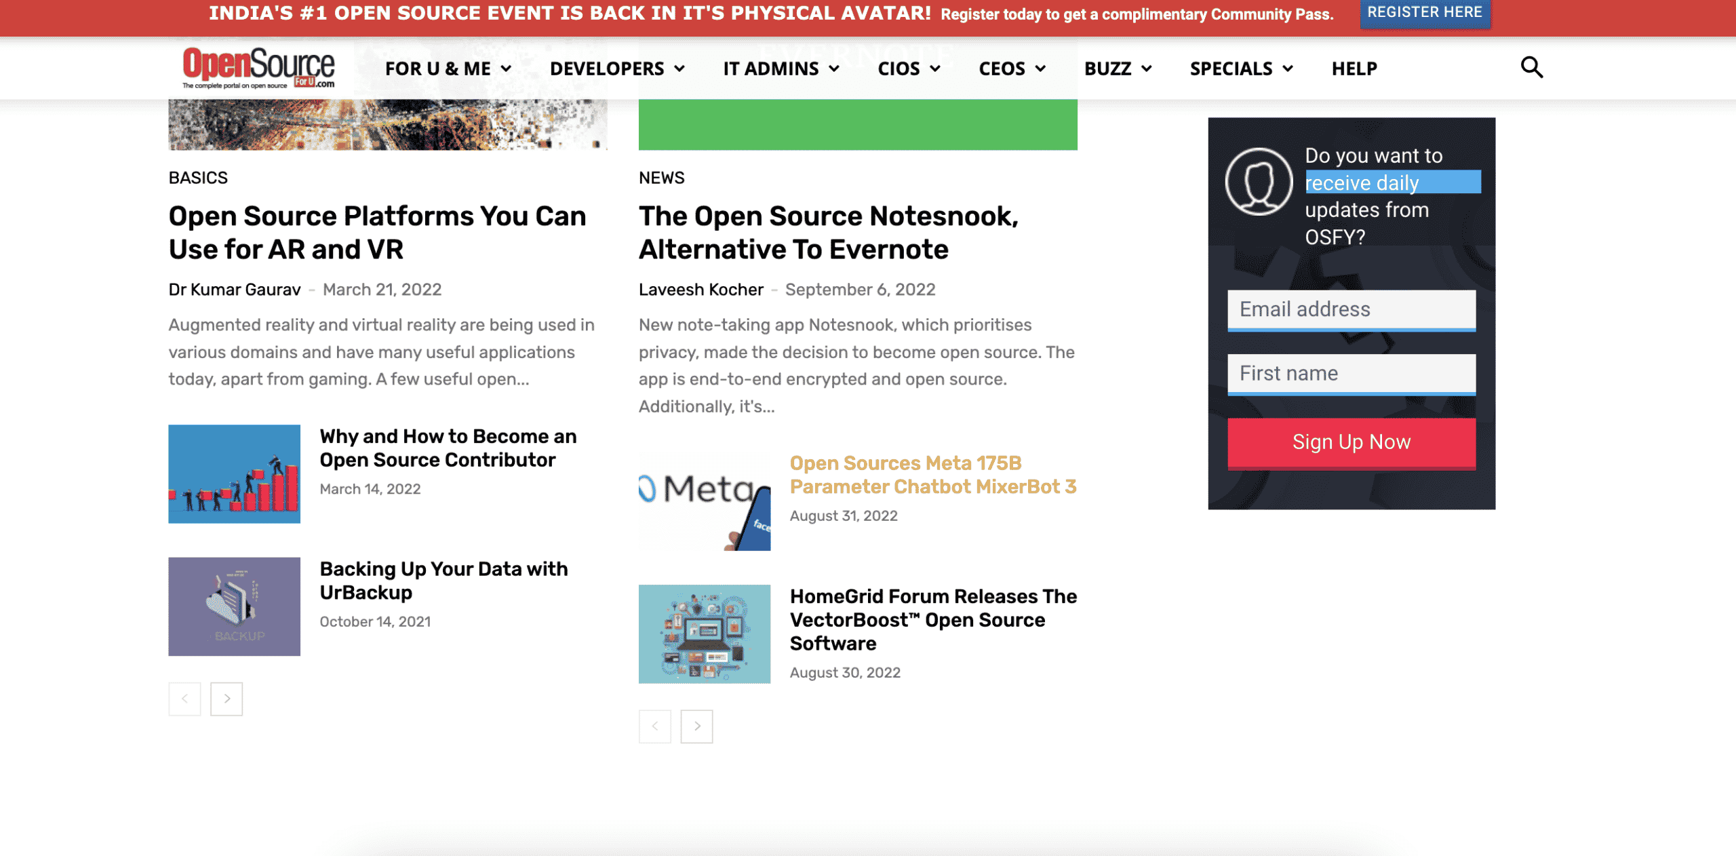The image size is (1736, 856).
Task: Click the March 21, 2022 date
Action: (x=382, y=290)
